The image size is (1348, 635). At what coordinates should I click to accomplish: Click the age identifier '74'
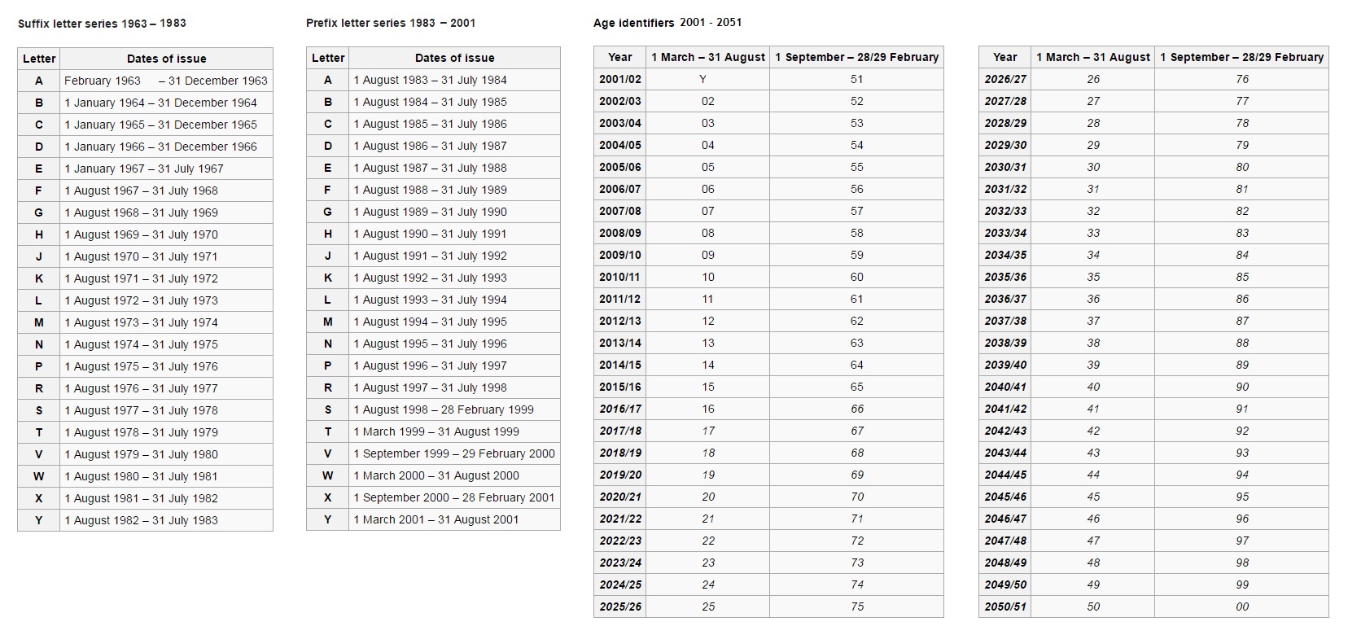(x=857, y=585)
